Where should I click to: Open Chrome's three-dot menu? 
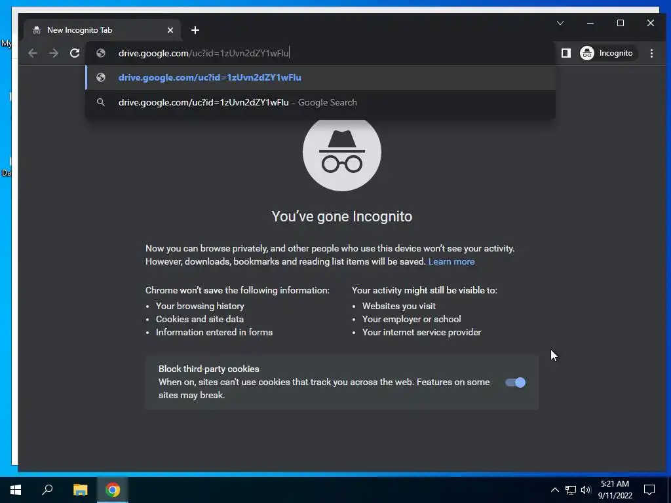pos(651,53)
